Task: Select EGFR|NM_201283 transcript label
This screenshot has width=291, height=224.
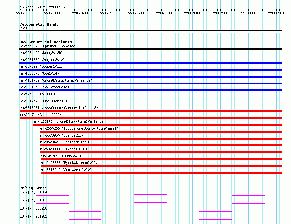Action: [x=33, y=200]
